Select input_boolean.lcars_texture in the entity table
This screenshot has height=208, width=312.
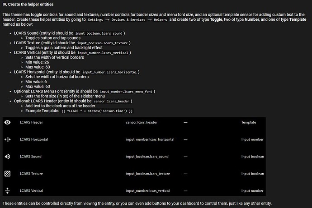(148, 174)
